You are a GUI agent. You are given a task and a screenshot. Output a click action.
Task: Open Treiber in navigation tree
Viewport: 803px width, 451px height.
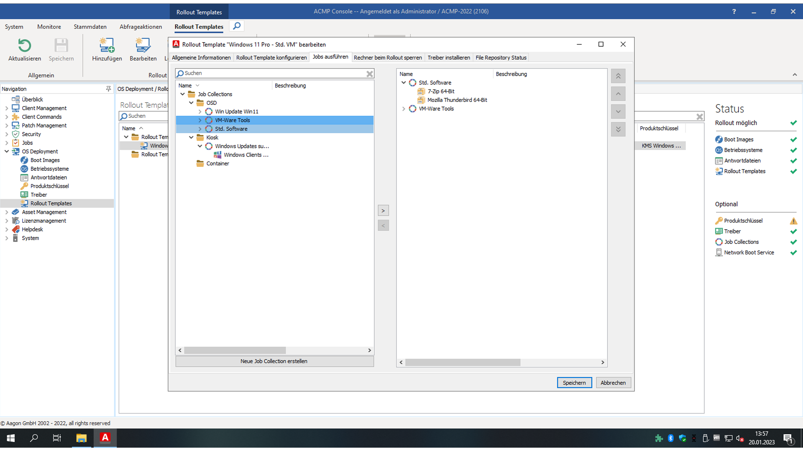[38, 195]
